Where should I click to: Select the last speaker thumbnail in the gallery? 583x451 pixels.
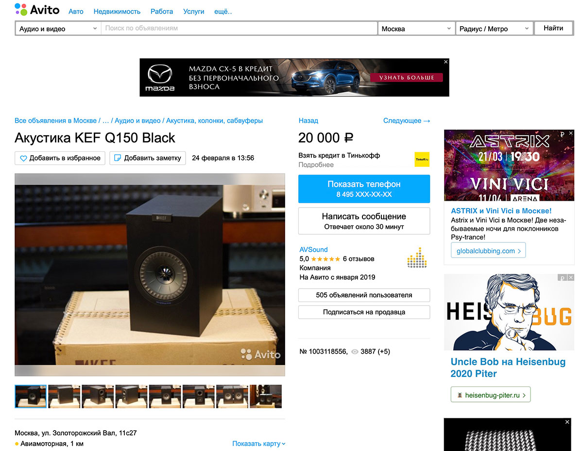(266, 396)
